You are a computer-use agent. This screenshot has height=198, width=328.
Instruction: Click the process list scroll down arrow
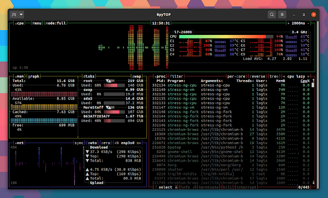313,183
